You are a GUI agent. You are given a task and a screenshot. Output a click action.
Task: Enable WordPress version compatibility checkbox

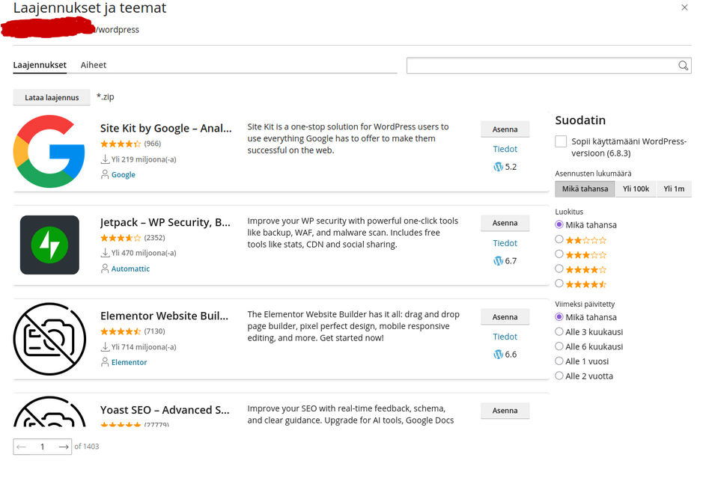coord(561,141)
